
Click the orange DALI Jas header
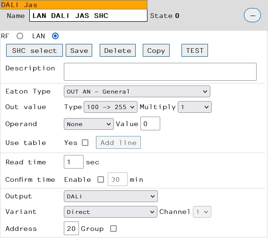point(74,5)
